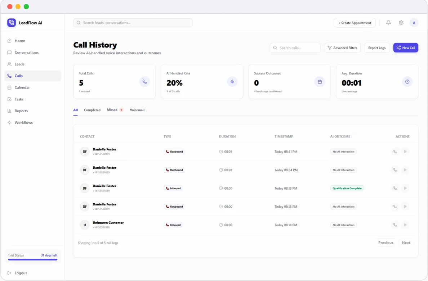Click the Today 08:41 PM timestamp

pos(286,151)
